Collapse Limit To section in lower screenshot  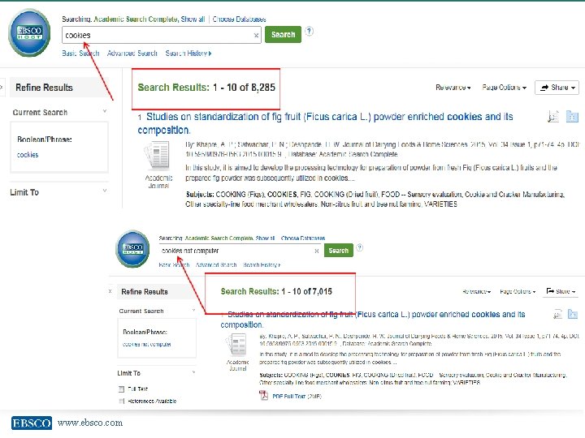click(193, 372)
